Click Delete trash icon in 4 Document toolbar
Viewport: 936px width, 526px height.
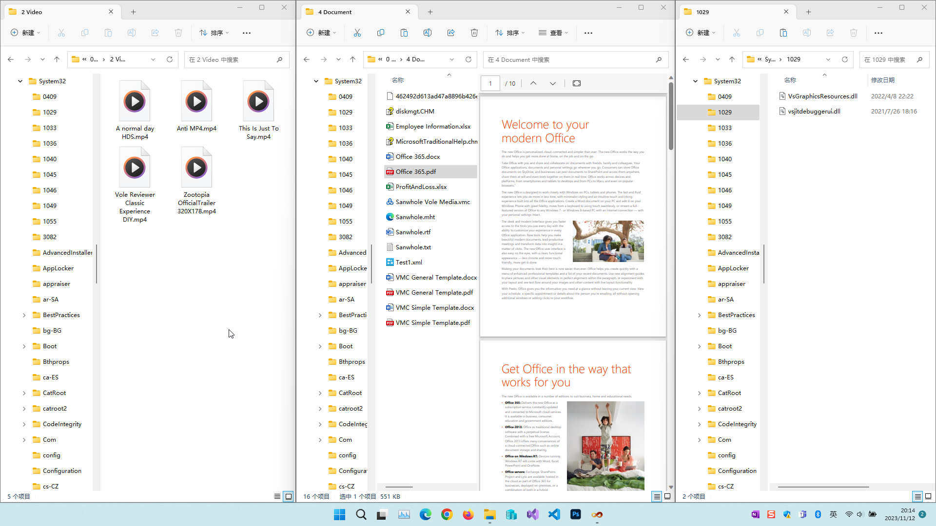click(x=474, y=33)
